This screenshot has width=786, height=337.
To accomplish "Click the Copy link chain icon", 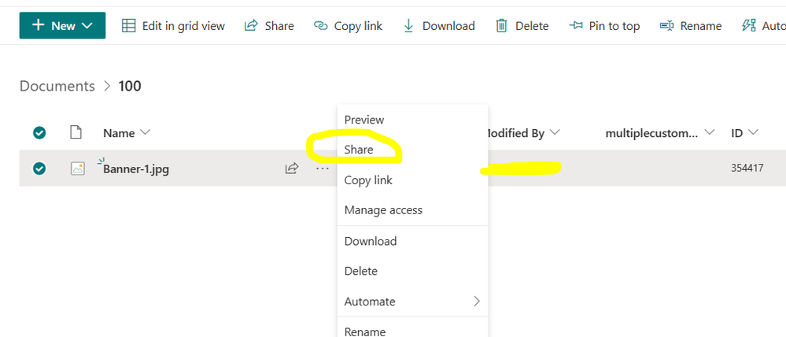I will coord(320,25).
